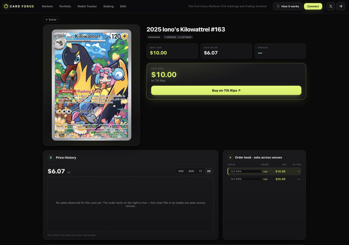The width and height of the screenshot is (349, 245).
Task: Open the Iono's Kilowattrel card image
Action: (x=91, y=85)
